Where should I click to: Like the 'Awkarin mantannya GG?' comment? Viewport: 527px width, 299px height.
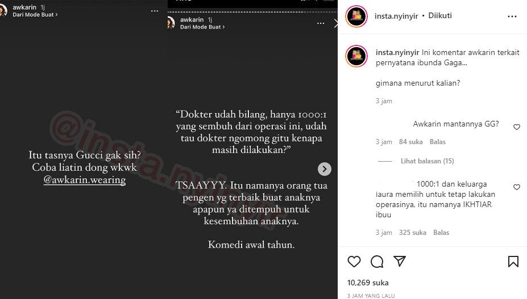[x=517, y=127]
